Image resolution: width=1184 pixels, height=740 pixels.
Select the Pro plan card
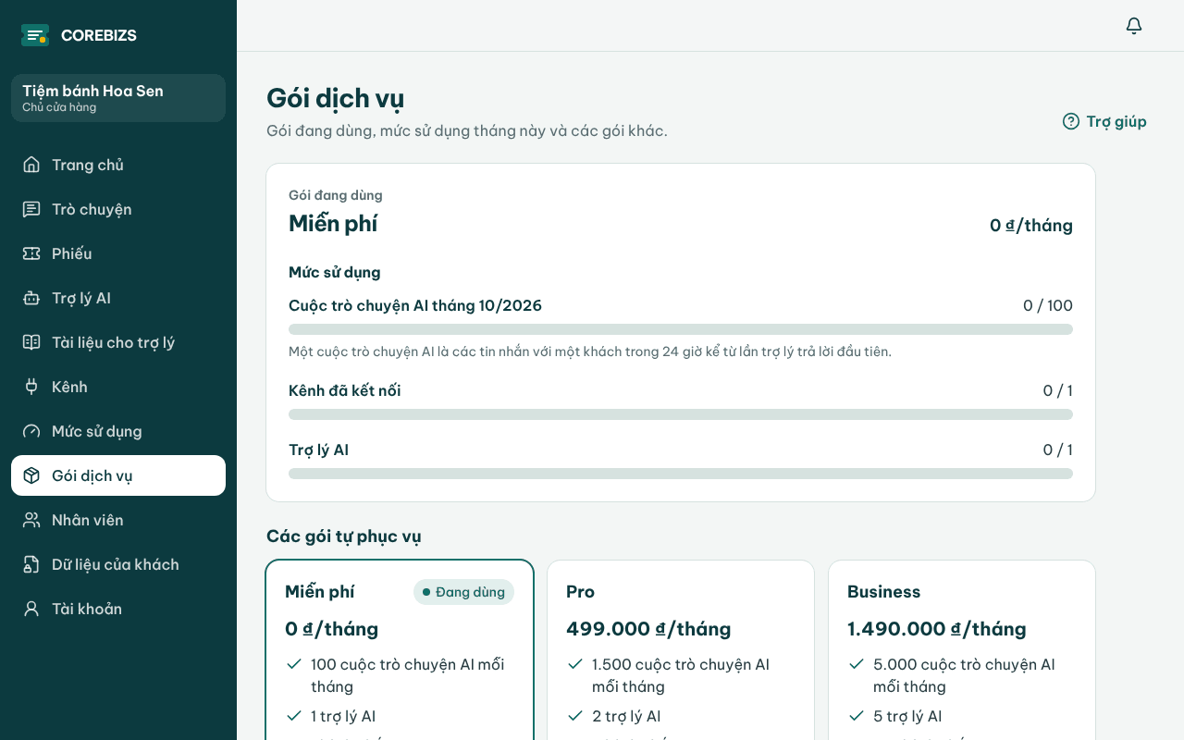pos(681,649)
